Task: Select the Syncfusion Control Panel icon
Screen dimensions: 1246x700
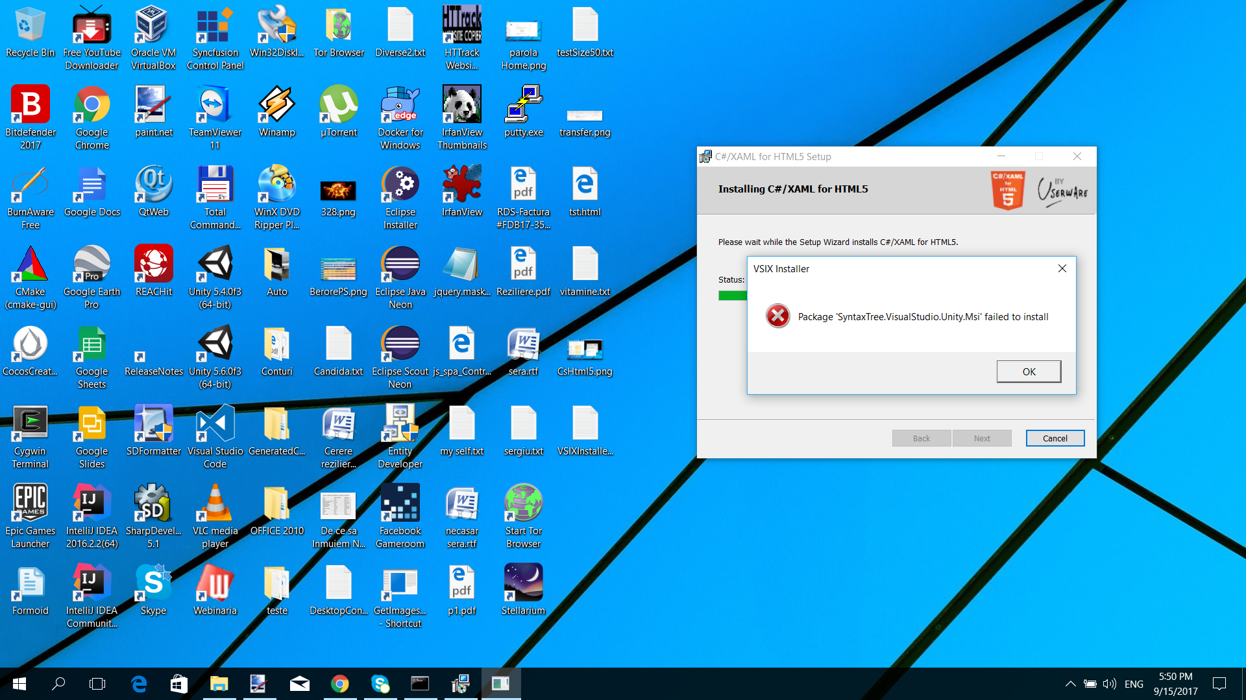Action: [x=215, y=38]
